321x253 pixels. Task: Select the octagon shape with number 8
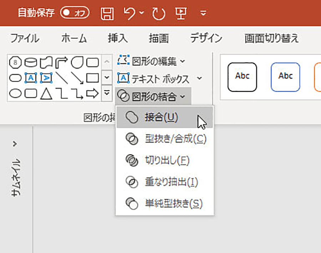pyautogui.click(x=15, y=63)
